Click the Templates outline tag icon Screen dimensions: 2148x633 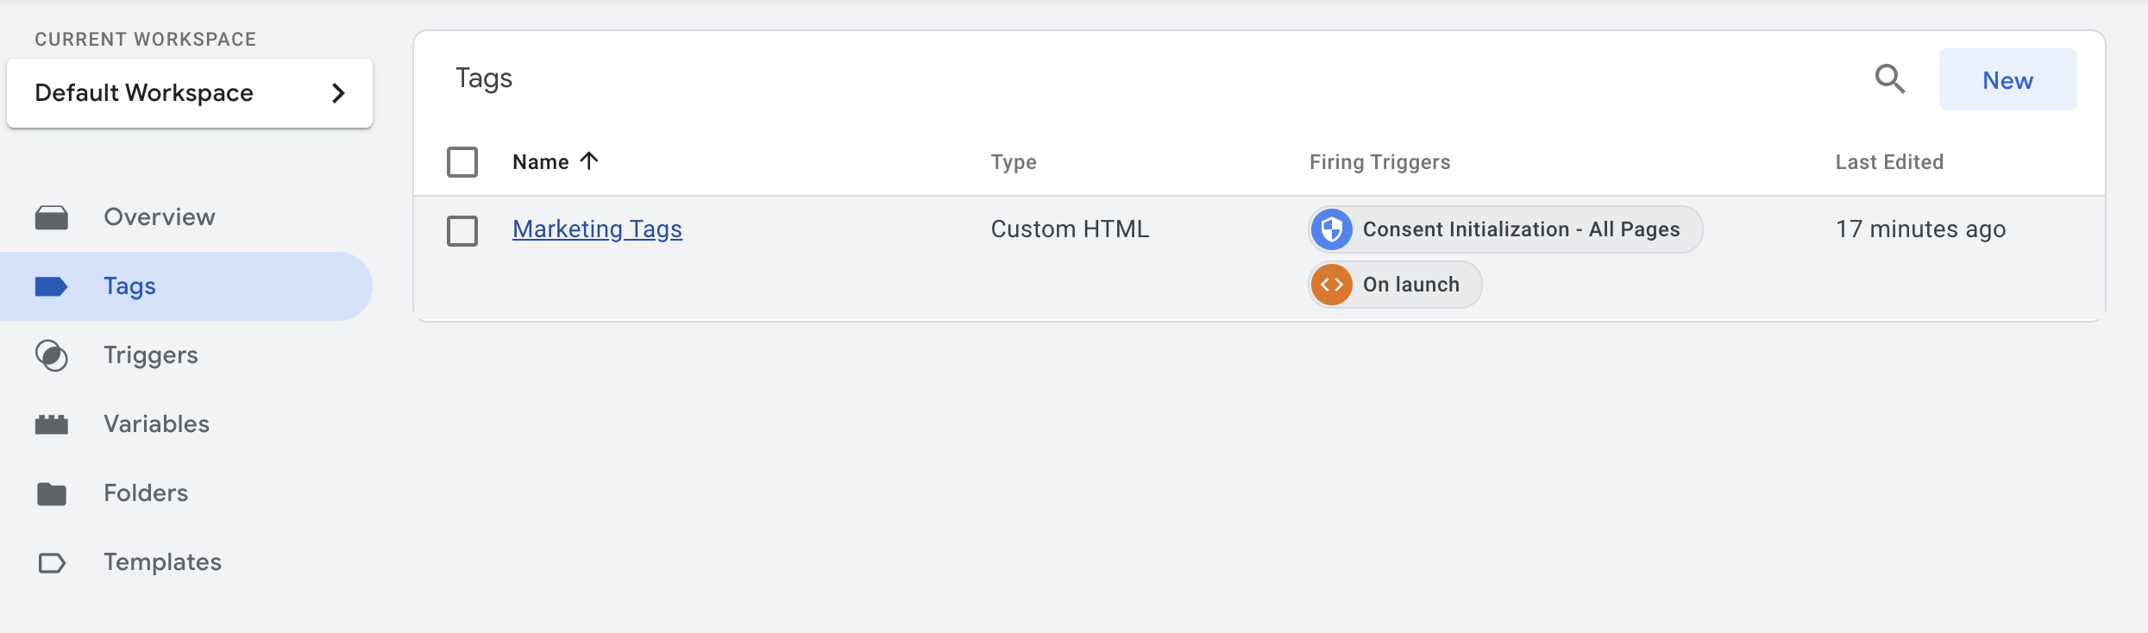point(52,563)
